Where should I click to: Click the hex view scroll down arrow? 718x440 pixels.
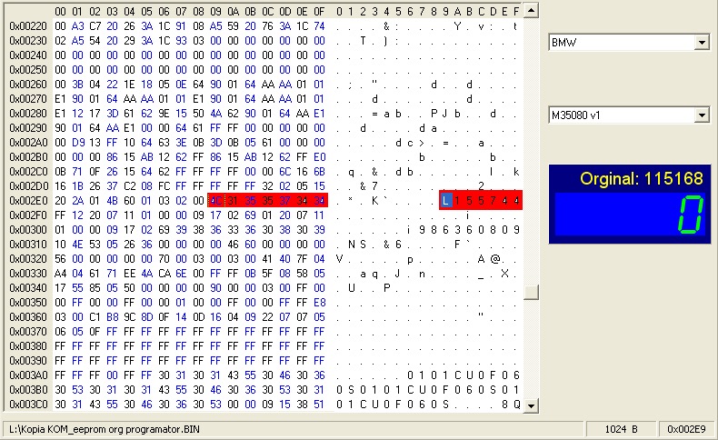[530, 405]
